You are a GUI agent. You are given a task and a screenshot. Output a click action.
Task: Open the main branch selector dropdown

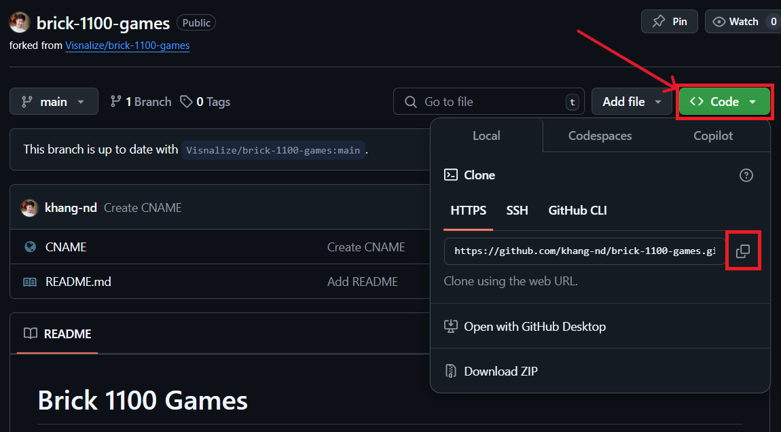click(54, 102)
